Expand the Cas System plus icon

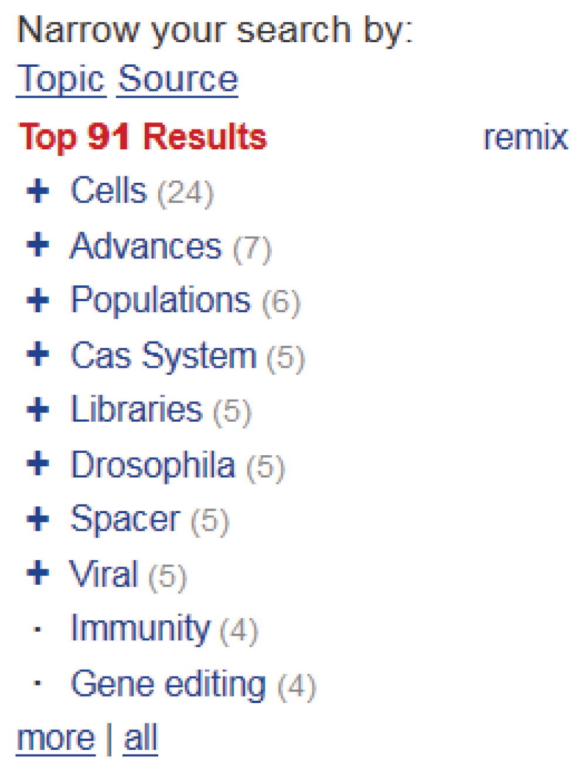click(x=38, y=354)
